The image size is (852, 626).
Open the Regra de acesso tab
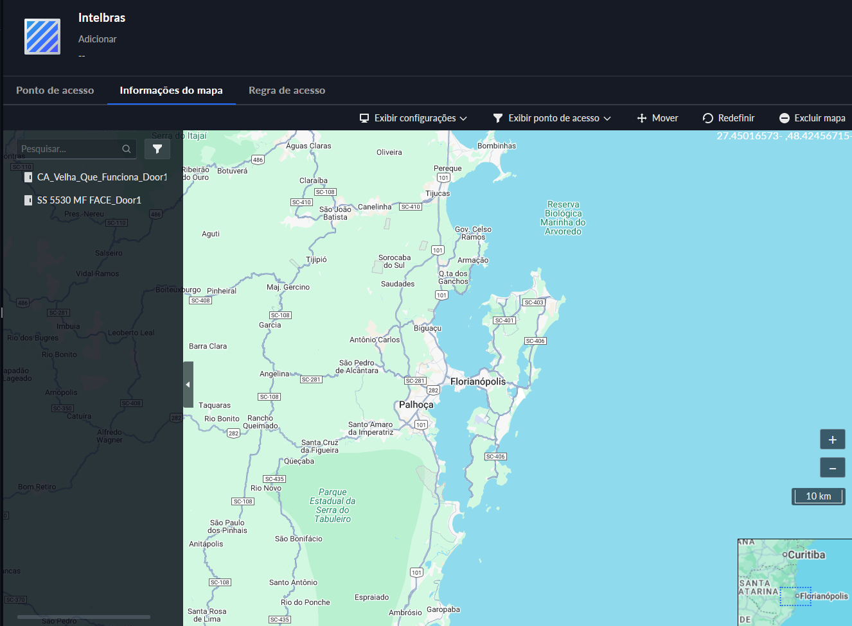tap(287, 91)
